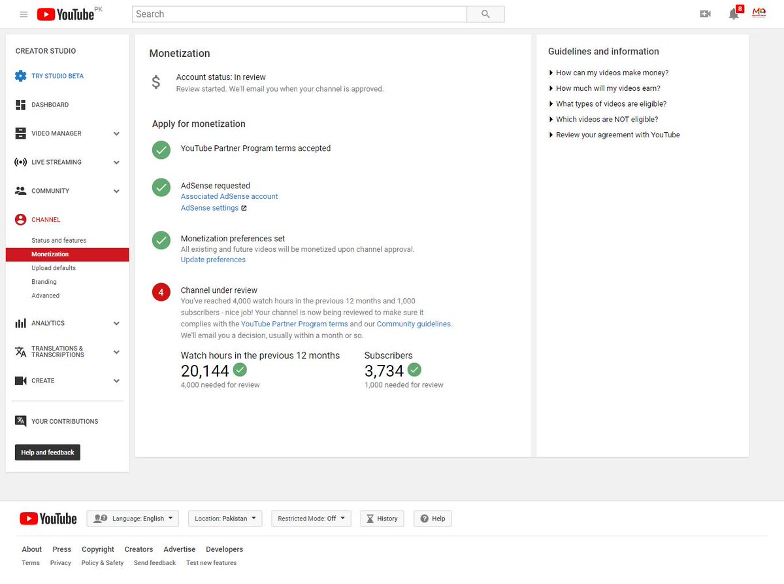Screen dimensions: 784x584
Task: Click the green check next to 3,734
Action: (x=414, y=369)
